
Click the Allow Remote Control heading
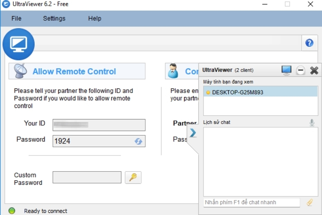74,72
